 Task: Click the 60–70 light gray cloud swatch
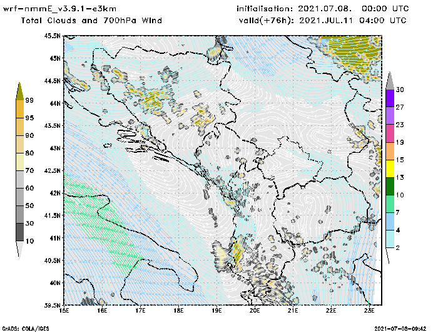click(x=19, y=180)
